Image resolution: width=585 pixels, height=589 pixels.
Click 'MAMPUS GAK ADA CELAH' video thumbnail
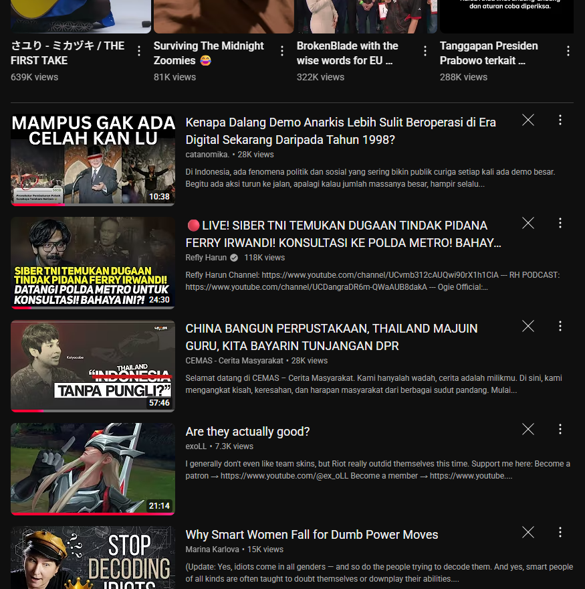click(x=93, y=159)
